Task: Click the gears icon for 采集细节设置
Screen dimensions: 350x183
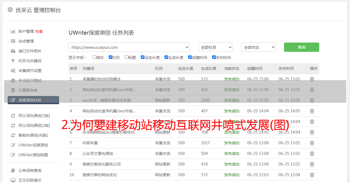Action: pyautogui.click(x=13, y=71)
